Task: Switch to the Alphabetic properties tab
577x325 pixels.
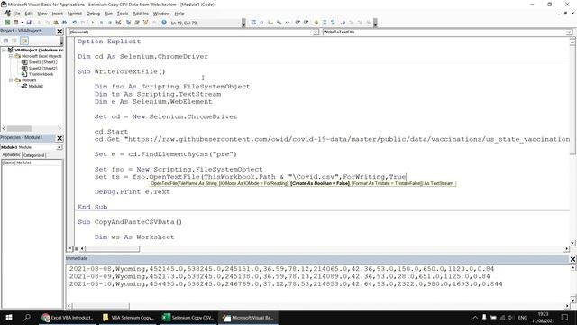Action: point(11,155)
